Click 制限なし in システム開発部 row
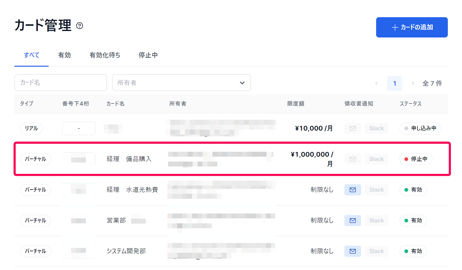 click(x=322, y=251)
